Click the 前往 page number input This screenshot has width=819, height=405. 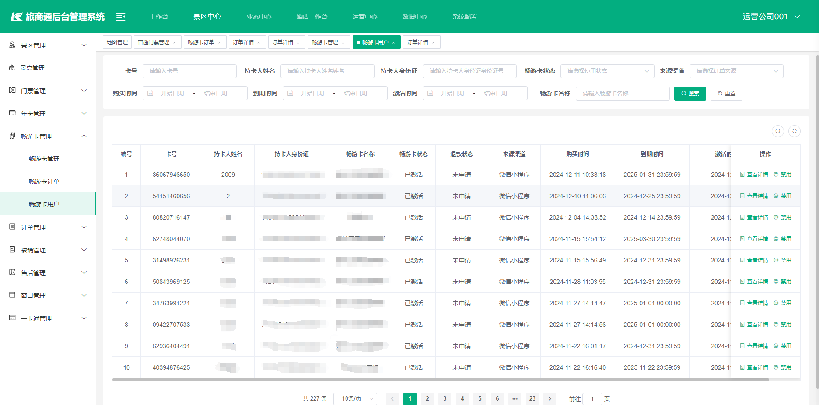coord(592,398)
